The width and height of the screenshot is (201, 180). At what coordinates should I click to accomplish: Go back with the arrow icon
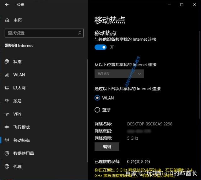point(7,5)
